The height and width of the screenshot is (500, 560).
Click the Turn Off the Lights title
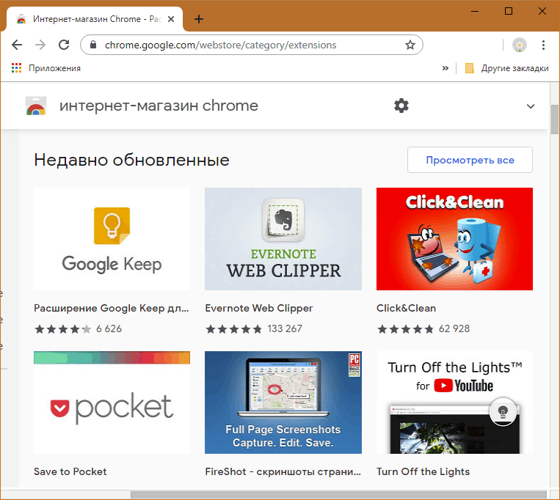[x=423, y=471]
